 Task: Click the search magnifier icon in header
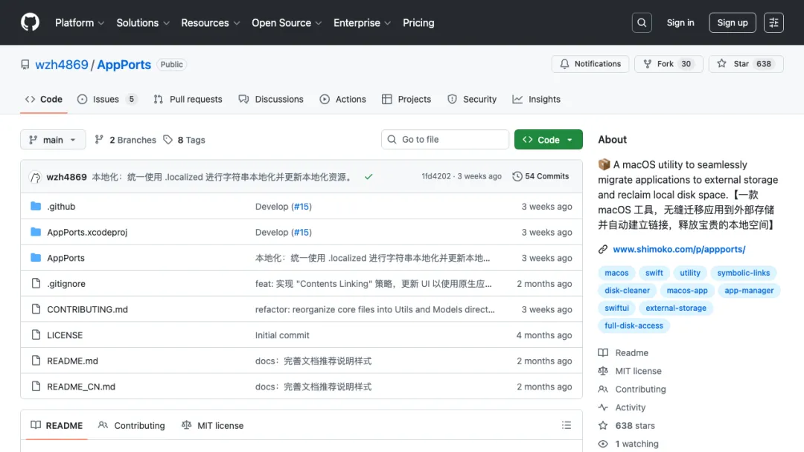(x=642, y=22)
